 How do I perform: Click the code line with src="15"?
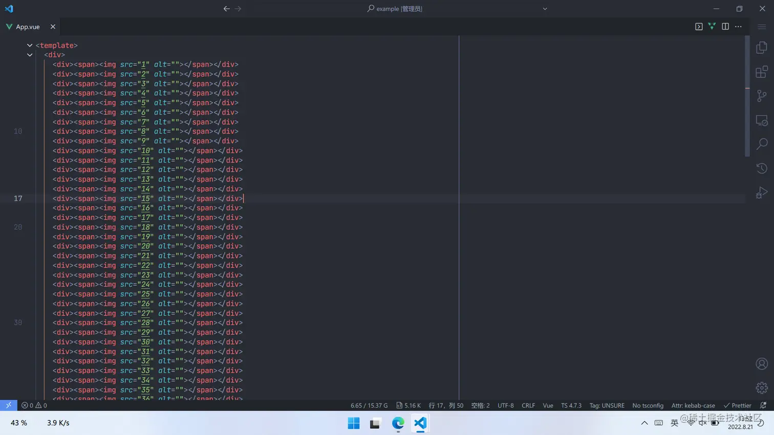pyautogui.click(x=147, y=198)
